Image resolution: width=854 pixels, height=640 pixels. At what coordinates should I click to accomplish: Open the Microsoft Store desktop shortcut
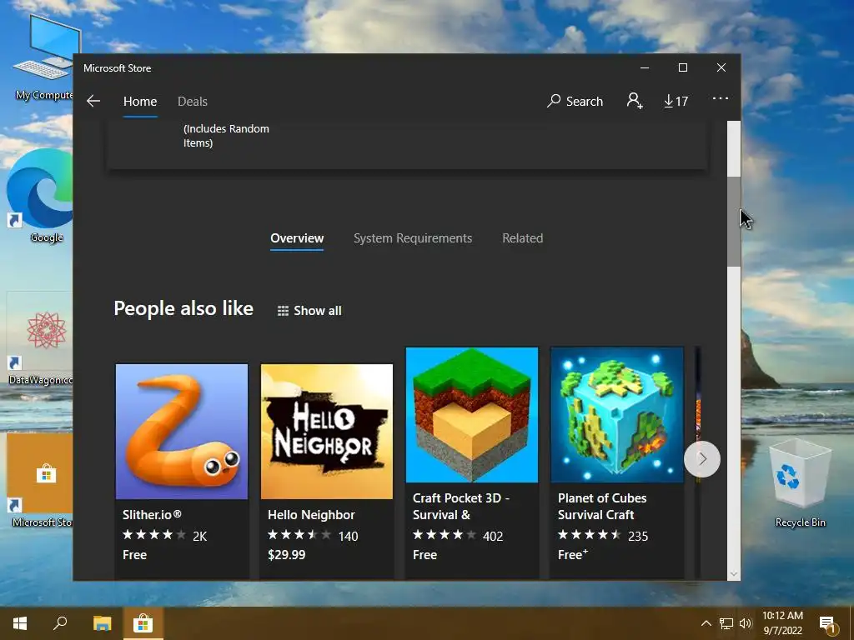39,482
